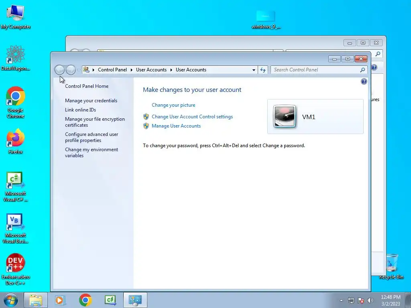This screenshot has height=308, width=411.
Task: Open Microsoft Visual C# desktop shortcut
Action: 16,186
